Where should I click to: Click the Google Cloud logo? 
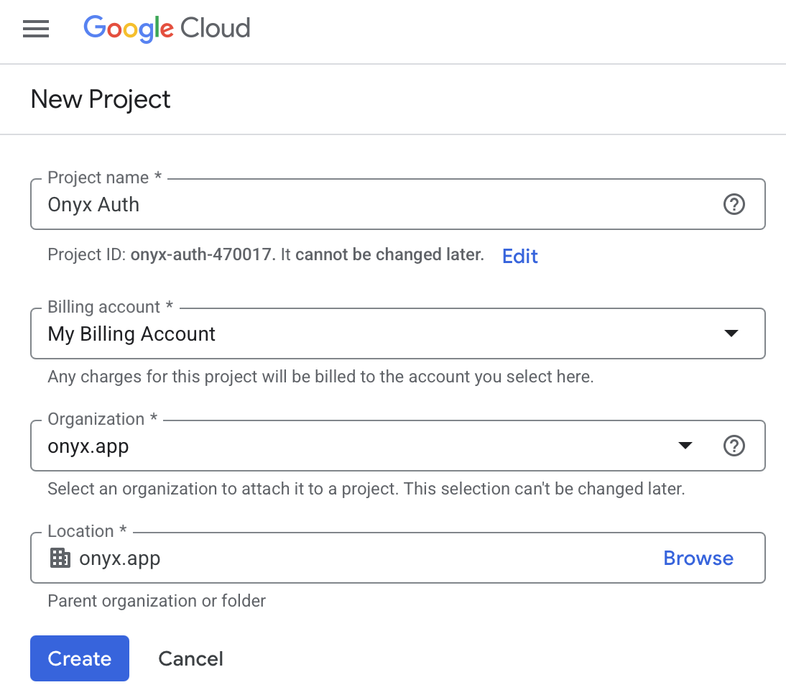point(167,29)
